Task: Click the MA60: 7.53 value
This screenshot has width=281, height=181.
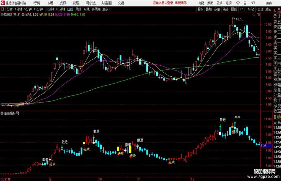Action: coord(78,15)
